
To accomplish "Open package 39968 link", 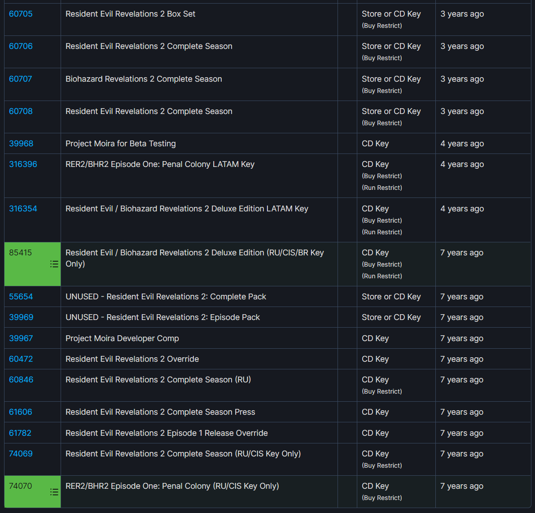I will (21, 144).
